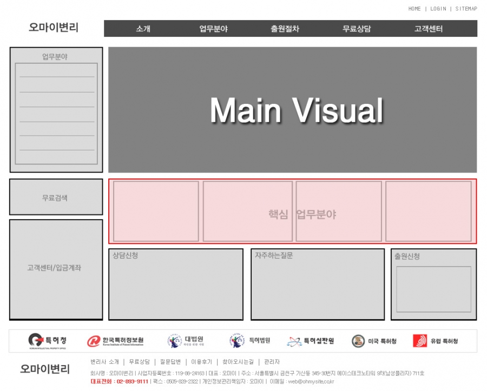Click the 무료검색 sidebar box
This screenshot has width=487, height=391.
[56, 197]
